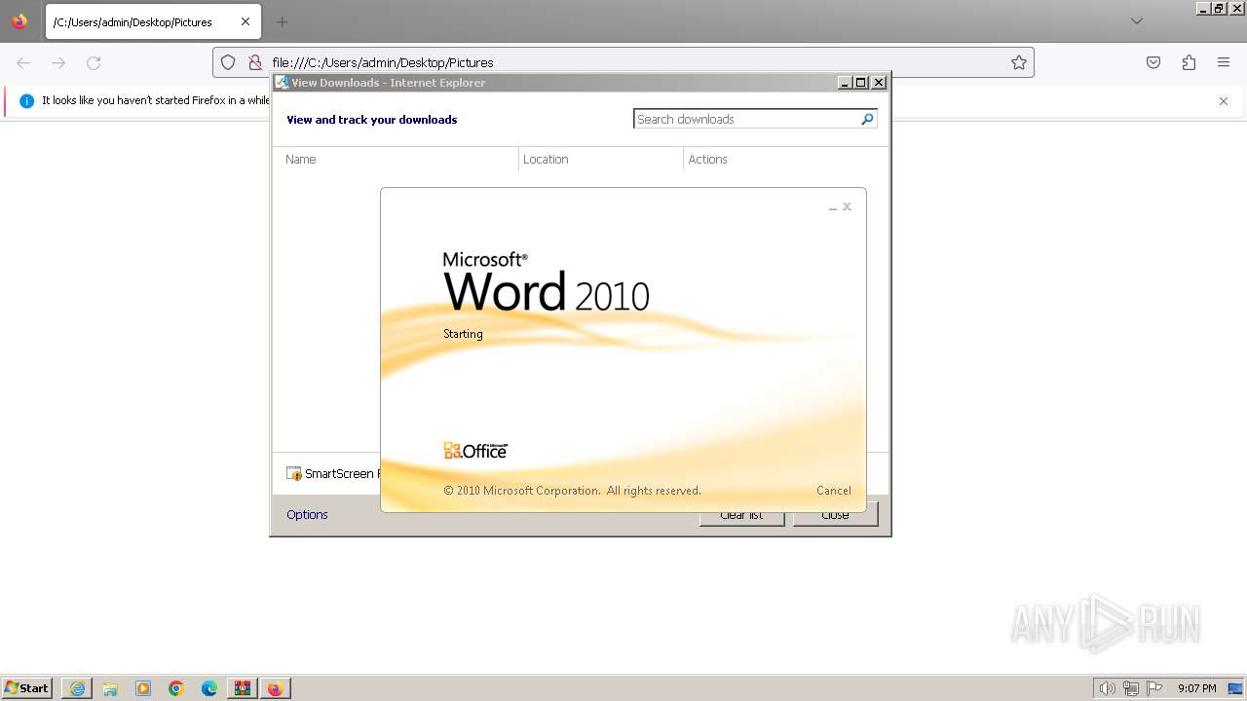Maximize the View Downloads window

point(861,83)
